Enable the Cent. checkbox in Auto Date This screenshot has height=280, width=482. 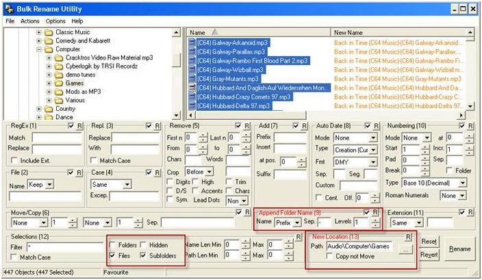tap(319, 198)
